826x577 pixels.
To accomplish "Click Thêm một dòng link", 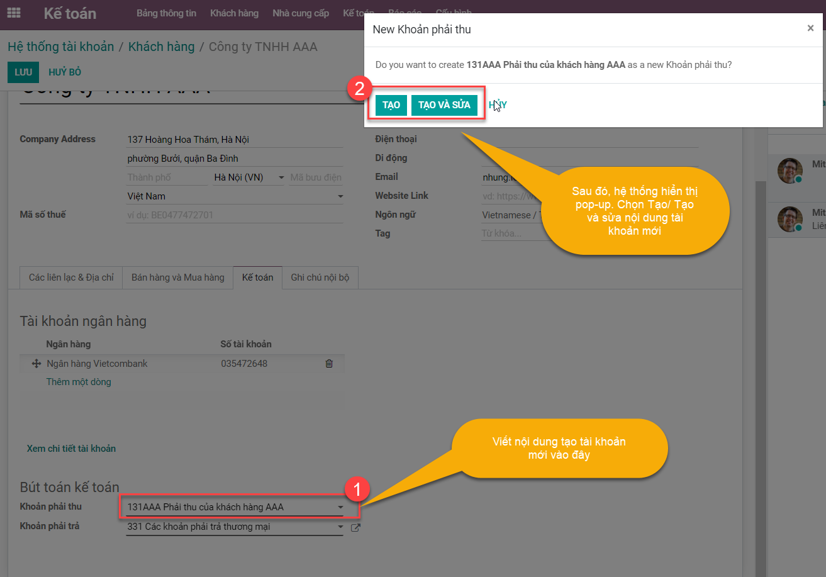I will coord(79,382).
